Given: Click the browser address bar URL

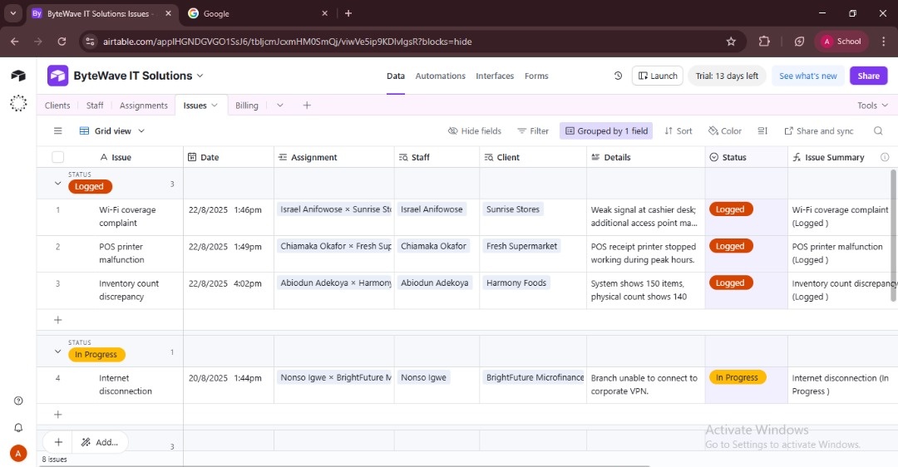Looking at the screenshot, I should (287, 42).
